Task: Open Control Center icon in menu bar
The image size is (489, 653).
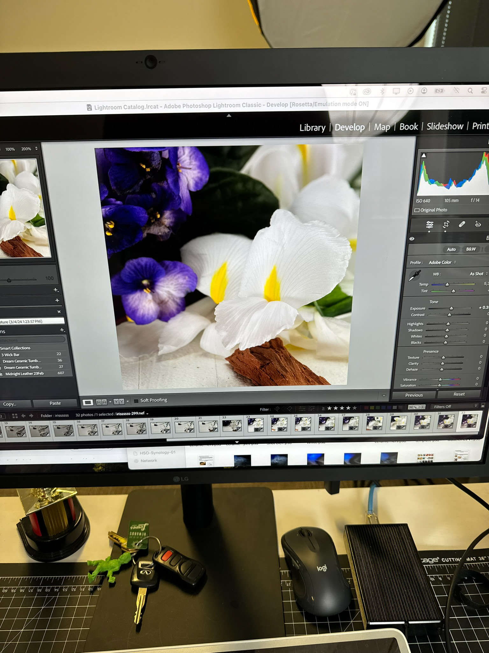Action: 485,90
